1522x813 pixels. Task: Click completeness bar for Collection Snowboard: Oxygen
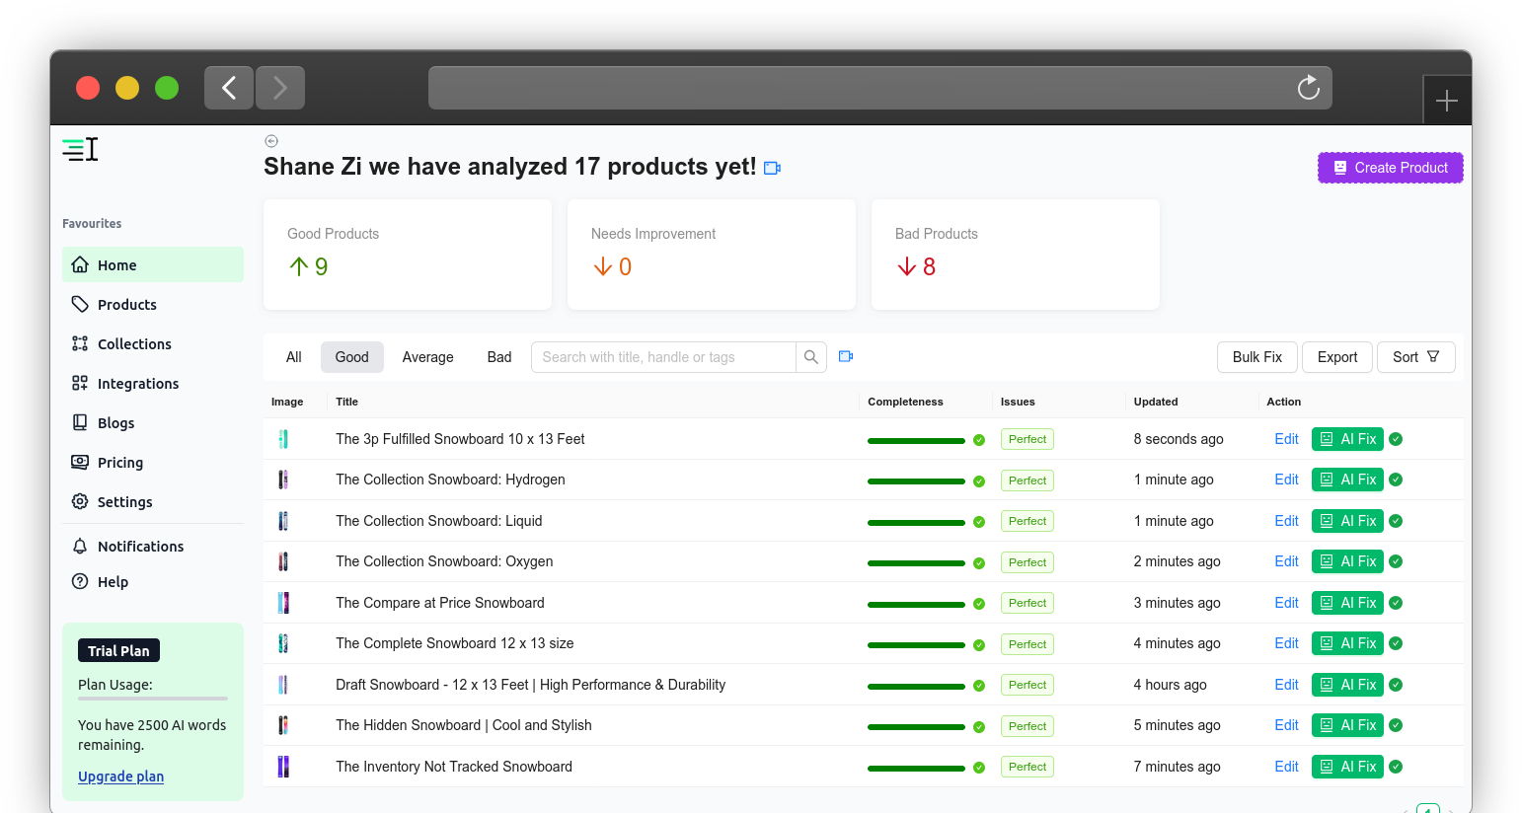916,563
